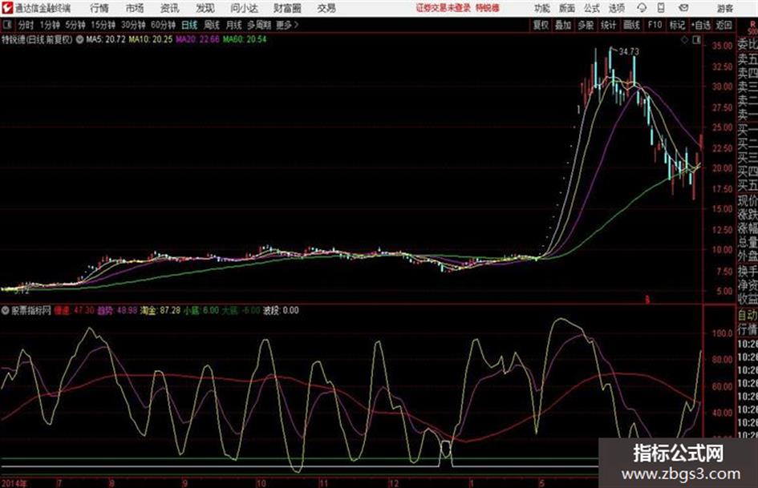Add stock via +自选 button

(701, 25)
